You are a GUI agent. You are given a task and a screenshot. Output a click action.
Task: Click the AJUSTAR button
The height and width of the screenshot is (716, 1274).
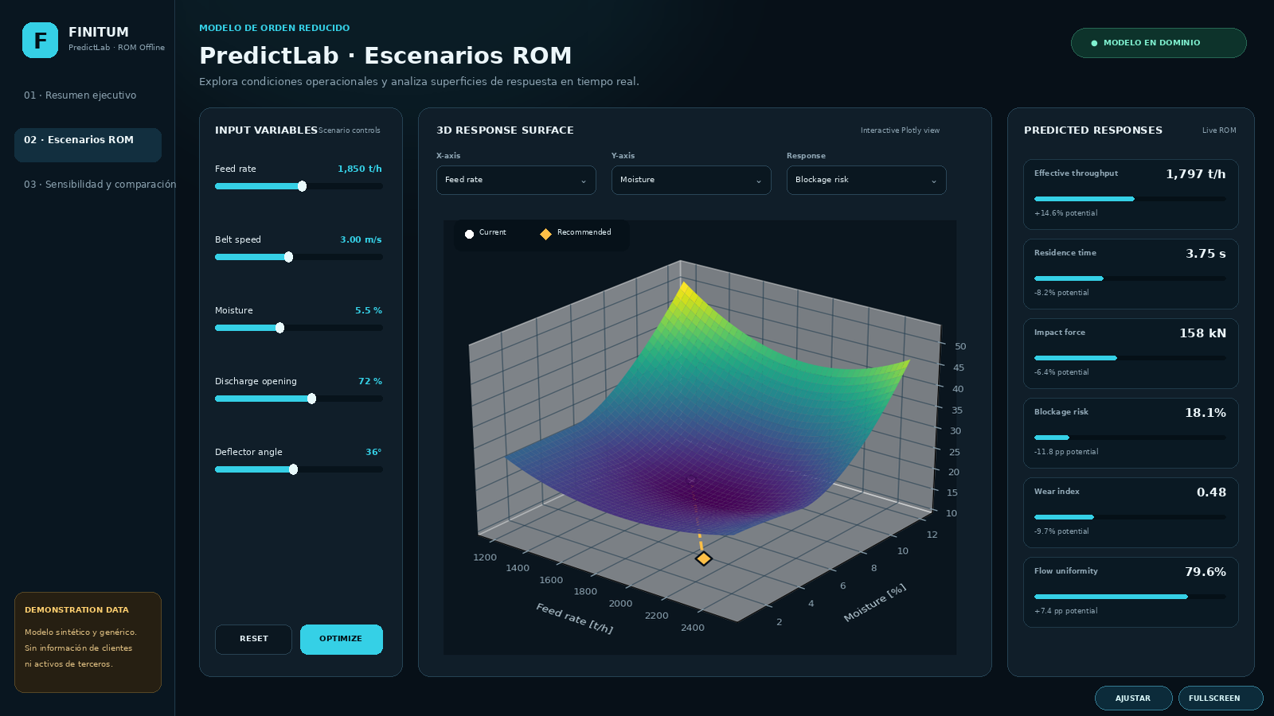1133,698
